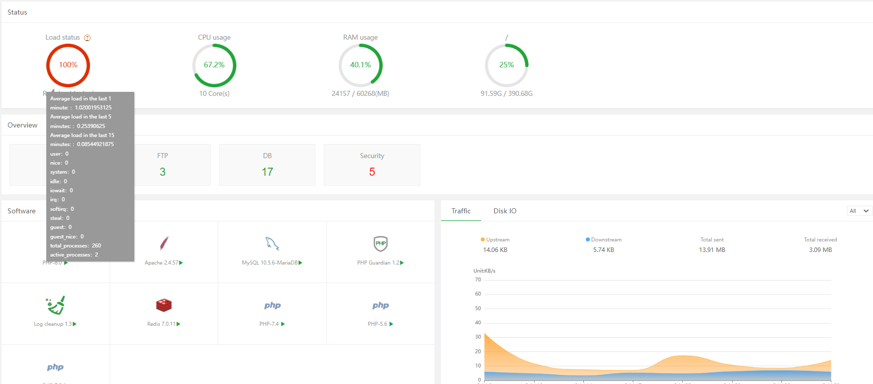The image size is (873, 384).
Task: Click the Load status help question icon
Action: pos(87,38)
